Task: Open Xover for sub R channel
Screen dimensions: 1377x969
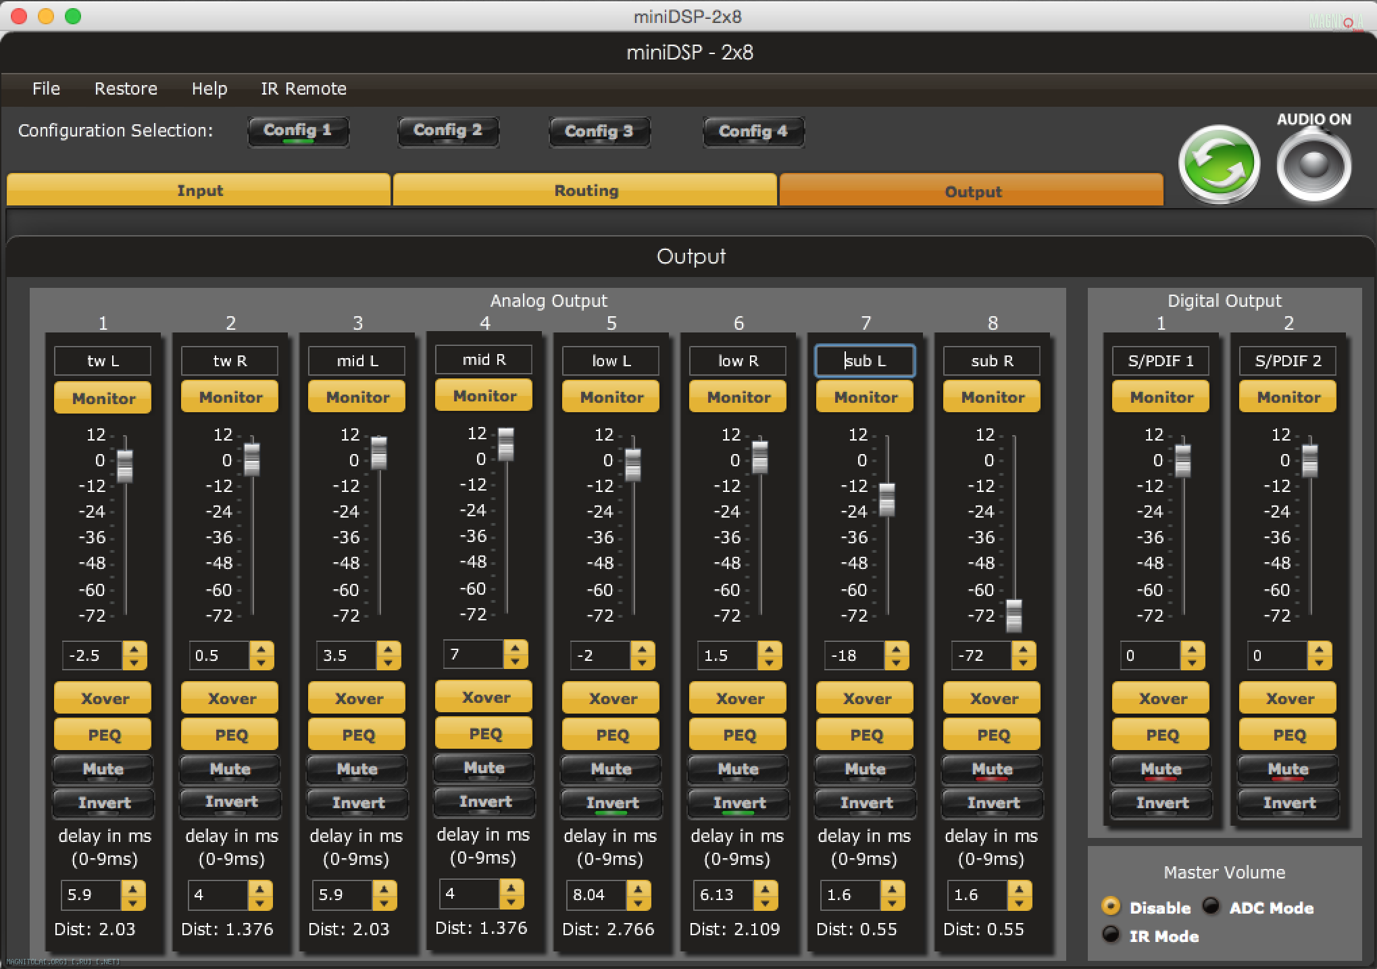Action: [992, 698]
